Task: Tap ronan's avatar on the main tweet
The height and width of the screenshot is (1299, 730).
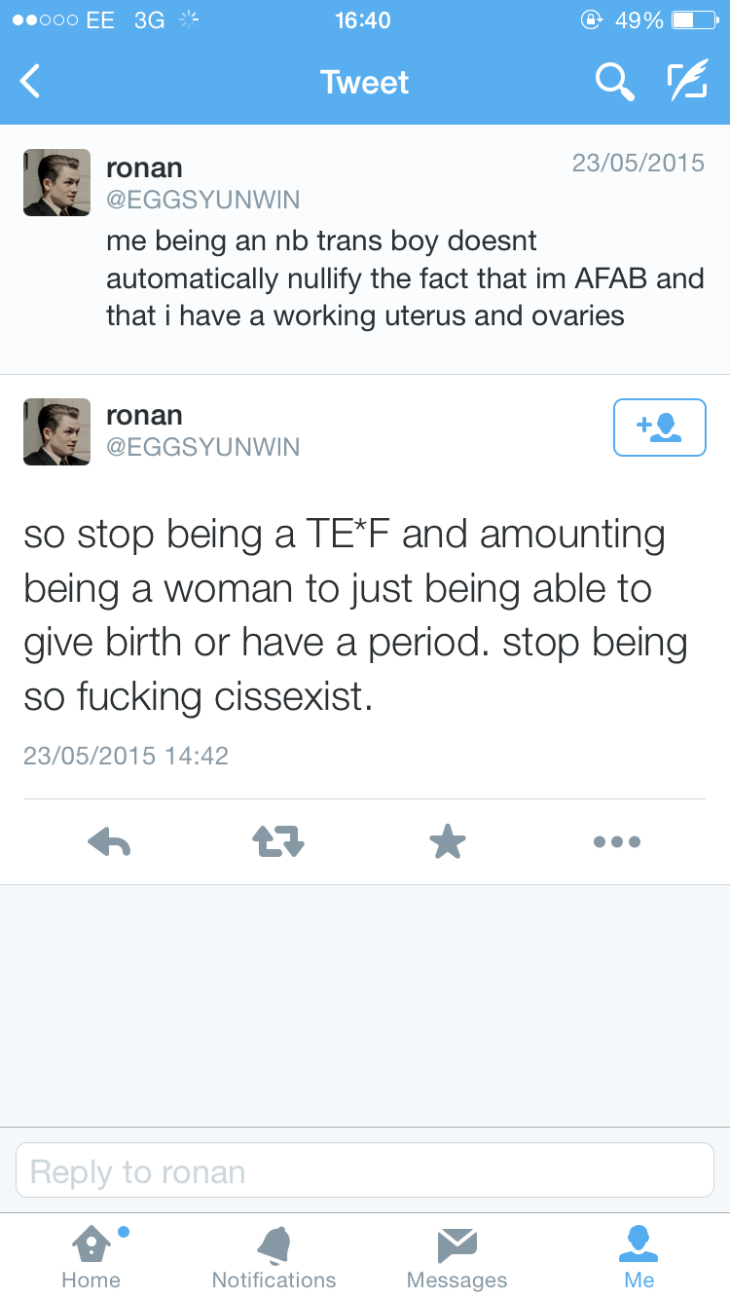Action: coord(56,431)
